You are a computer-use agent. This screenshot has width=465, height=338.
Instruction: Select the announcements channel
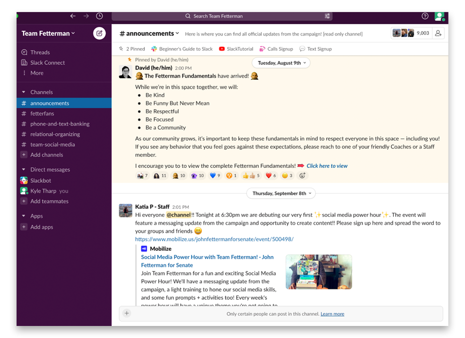tap(64, 103)
